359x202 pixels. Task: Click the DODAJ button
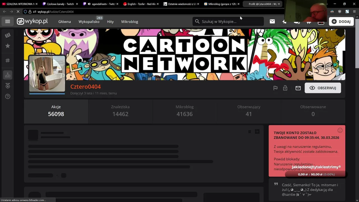[x=341, y=22]
